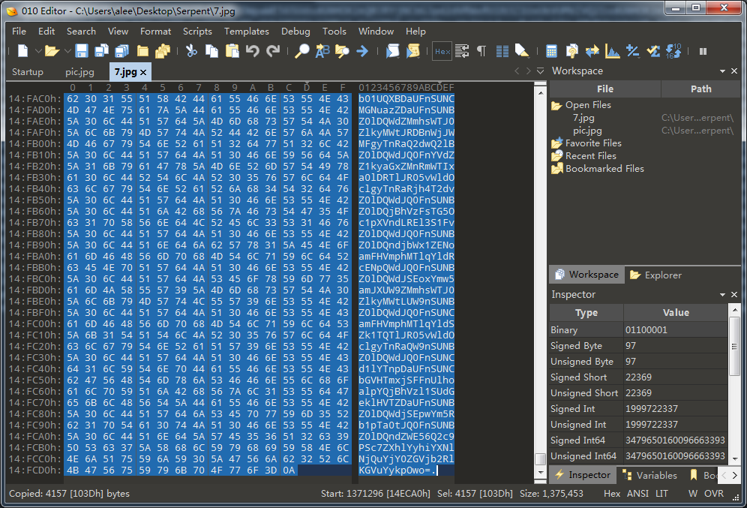
Task: Click the pause bars toolbar icon
Action: click(703, 51)
